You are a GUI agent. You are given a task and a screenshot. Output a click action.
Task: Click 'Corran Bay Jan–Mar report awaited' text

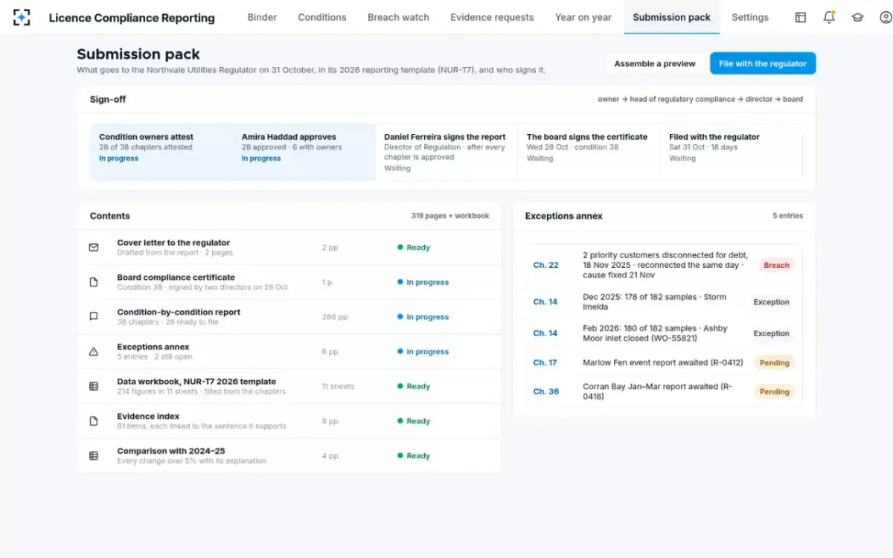click(658, 391)
